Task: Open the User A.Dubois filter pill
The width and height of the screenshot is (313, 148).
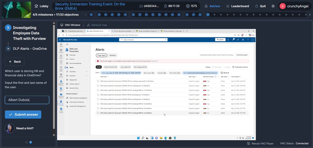Action: coord(200,73)
